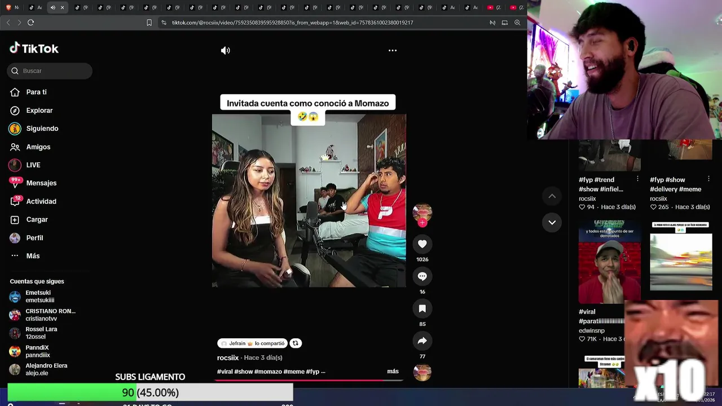722x406 pixels.
Task: Click the spinning sound disc icon
Action: click(x=422, y=373)
